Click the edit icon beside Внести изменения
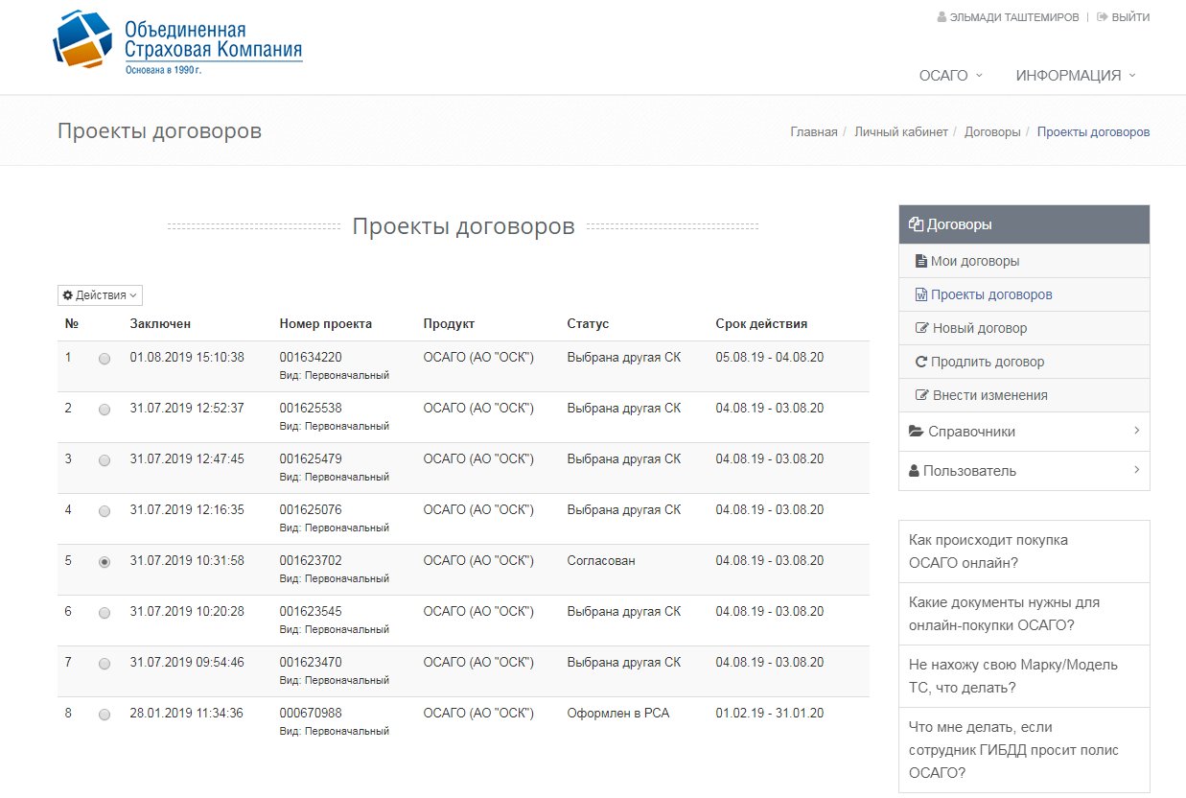The width and height of the screenshot is (1186, 798). click(x=922, y=395)
